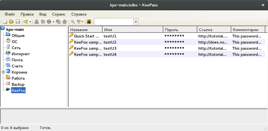268x131 pixels.
Task: Select the entry with user testU3
Action: point(167,48)
